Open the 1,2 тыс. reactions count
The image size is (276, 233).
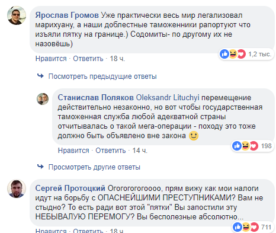pos(260,54)
